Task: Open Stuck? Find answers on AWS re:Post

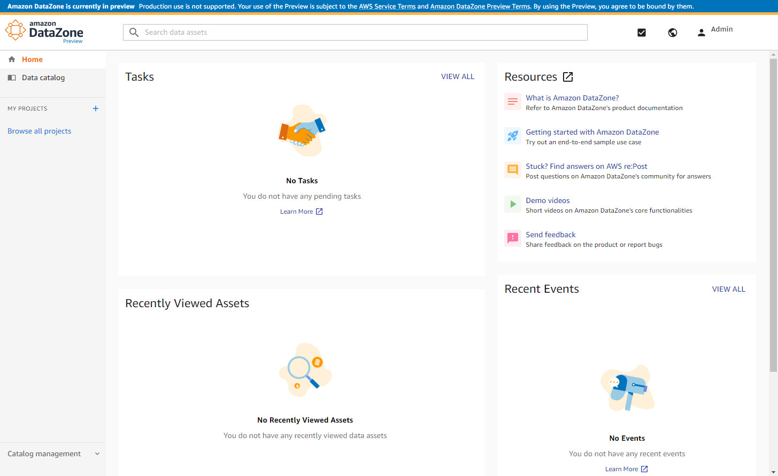Action: tap(587, 166)
